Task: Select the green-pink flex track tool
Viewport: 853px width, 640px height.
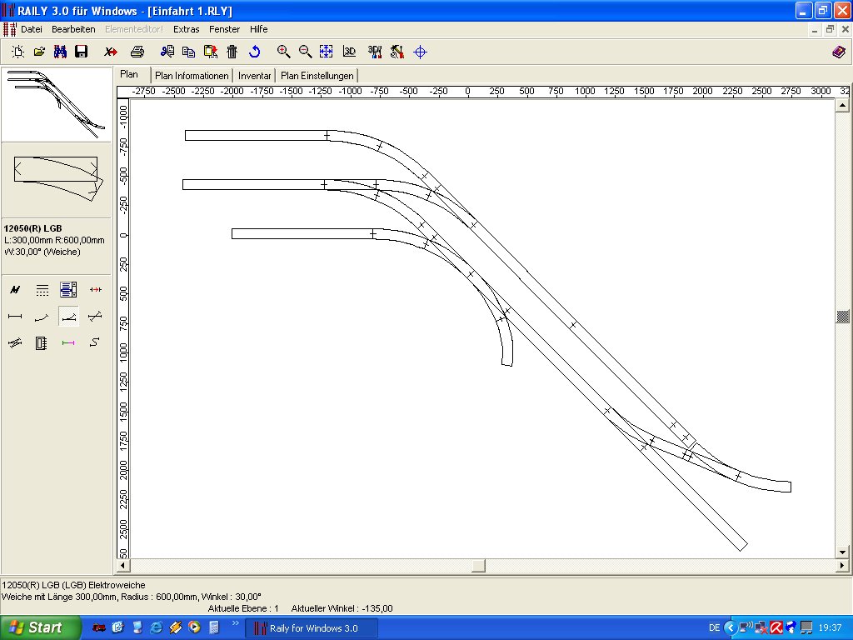Action: 68,342
